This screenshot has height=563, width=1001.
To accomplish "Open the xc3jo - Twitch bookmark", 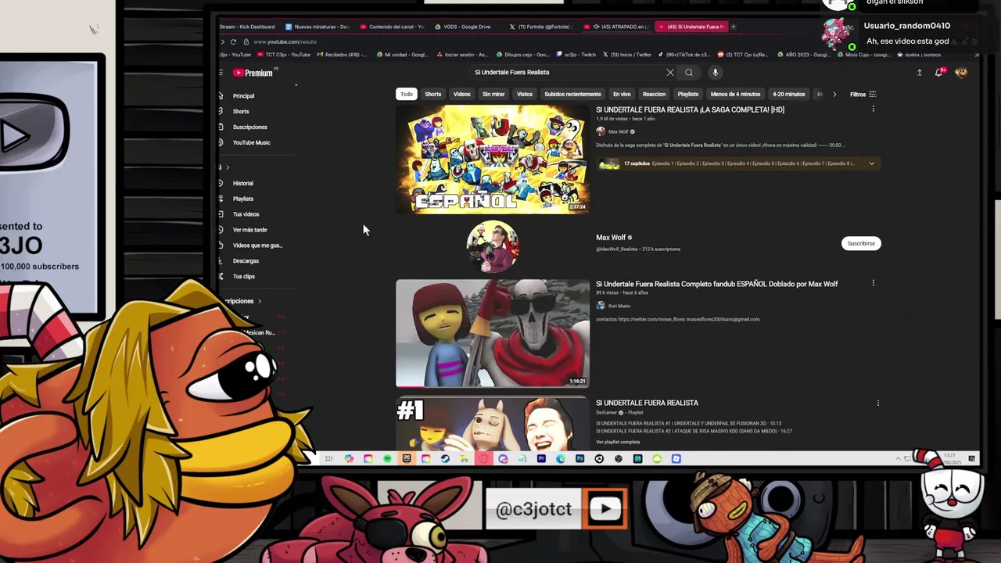I will click(x=576, y=55).
